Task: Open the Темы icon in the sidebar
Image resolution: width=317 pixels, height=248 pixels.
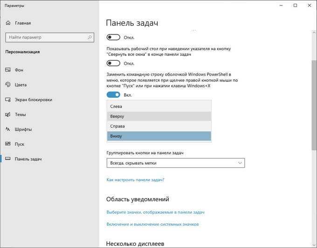Action: 8,115
